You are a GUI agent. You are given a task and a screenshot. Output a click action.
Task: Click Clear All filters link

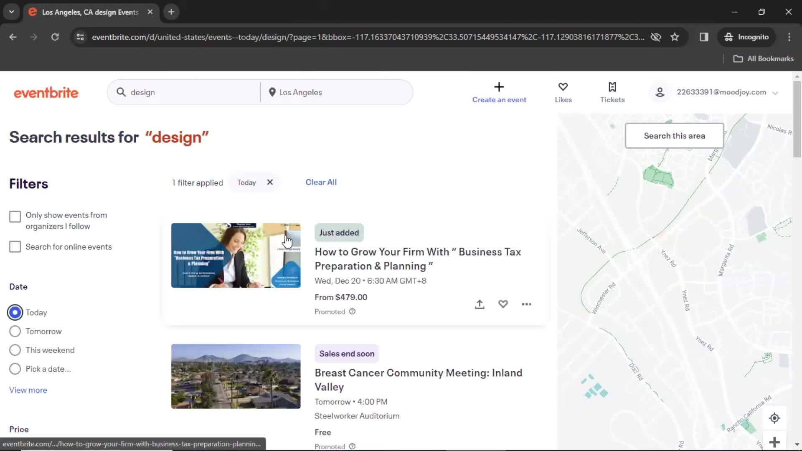point(321,182)
